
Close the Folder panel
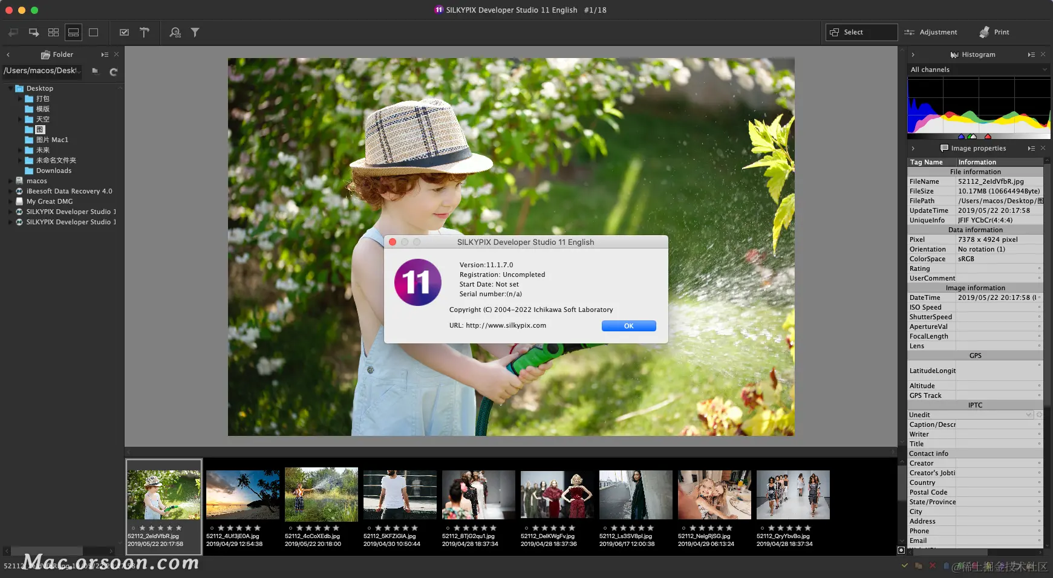tap(117, 54)
